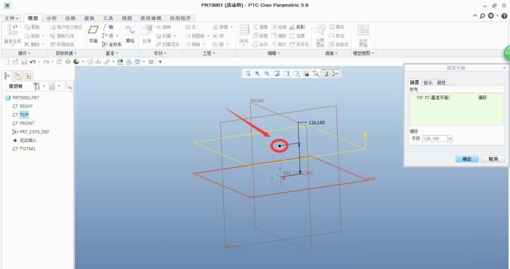Select the 旋转 revolve tool
The width and height of the screenshot is (510, 269).
pyautogui.click(x=163, y=27)
